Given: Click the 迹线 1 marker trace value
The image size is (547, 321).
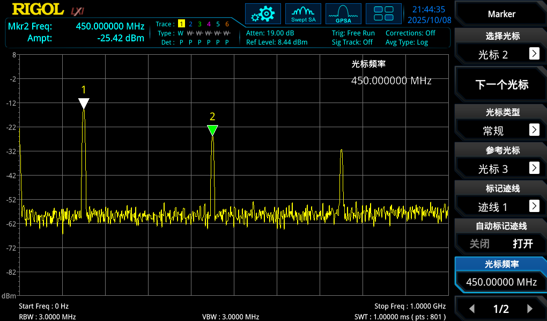Looking at the screenshot, I should (x=493, y=207).
